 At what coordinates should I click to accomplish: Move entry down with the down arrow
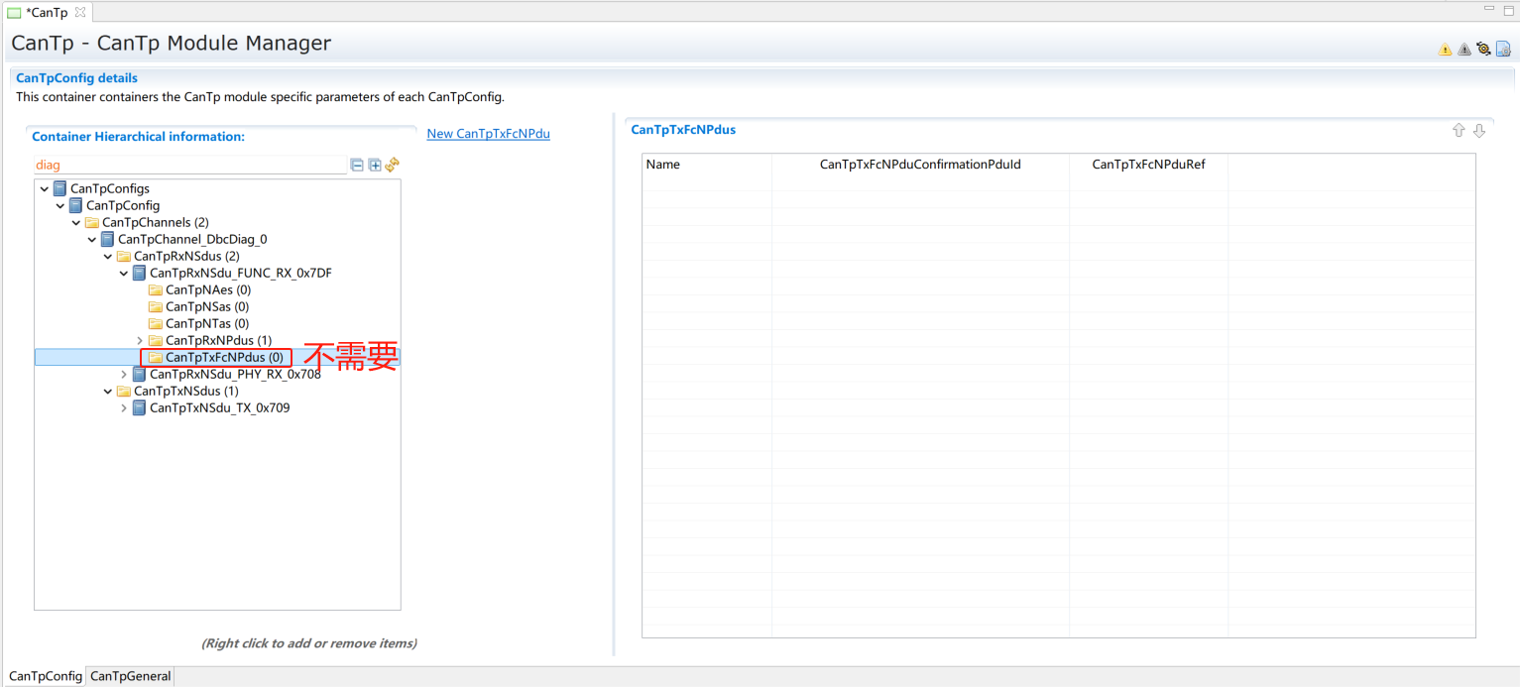[x=1478, y=131]
